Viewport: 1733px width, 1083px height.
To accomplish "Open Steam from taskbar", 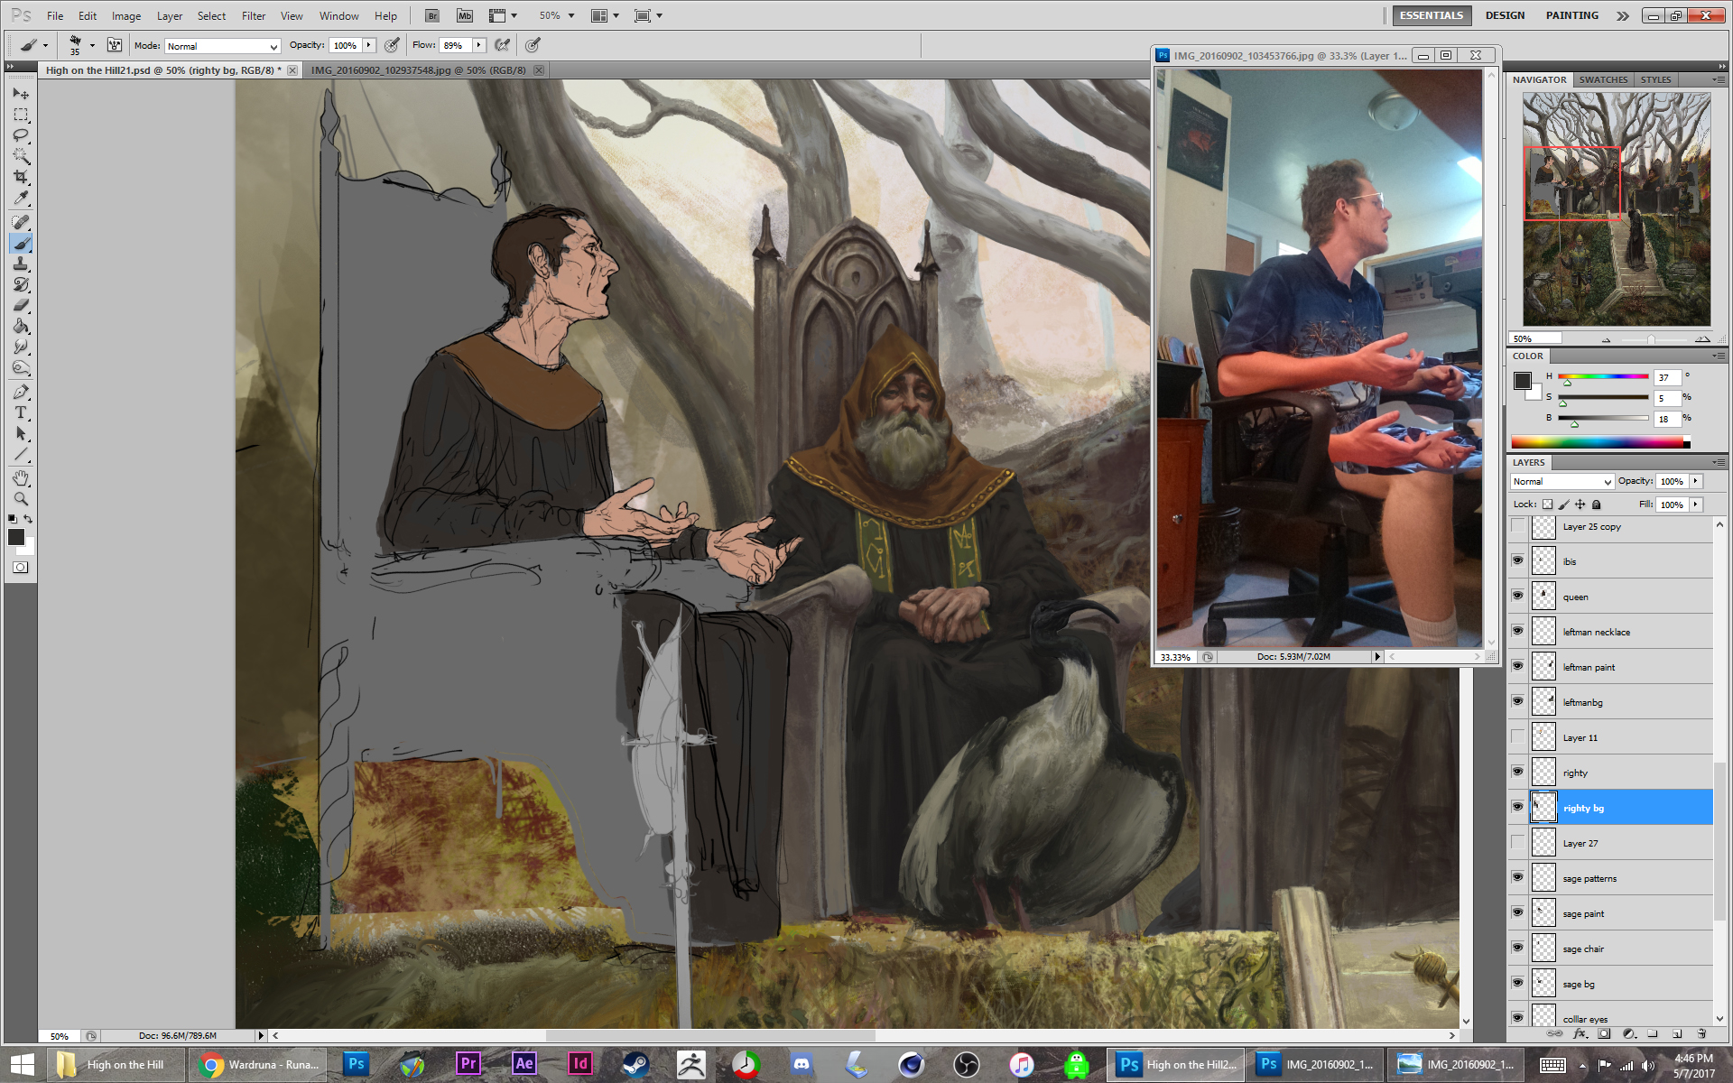I will click(635, 1064).
